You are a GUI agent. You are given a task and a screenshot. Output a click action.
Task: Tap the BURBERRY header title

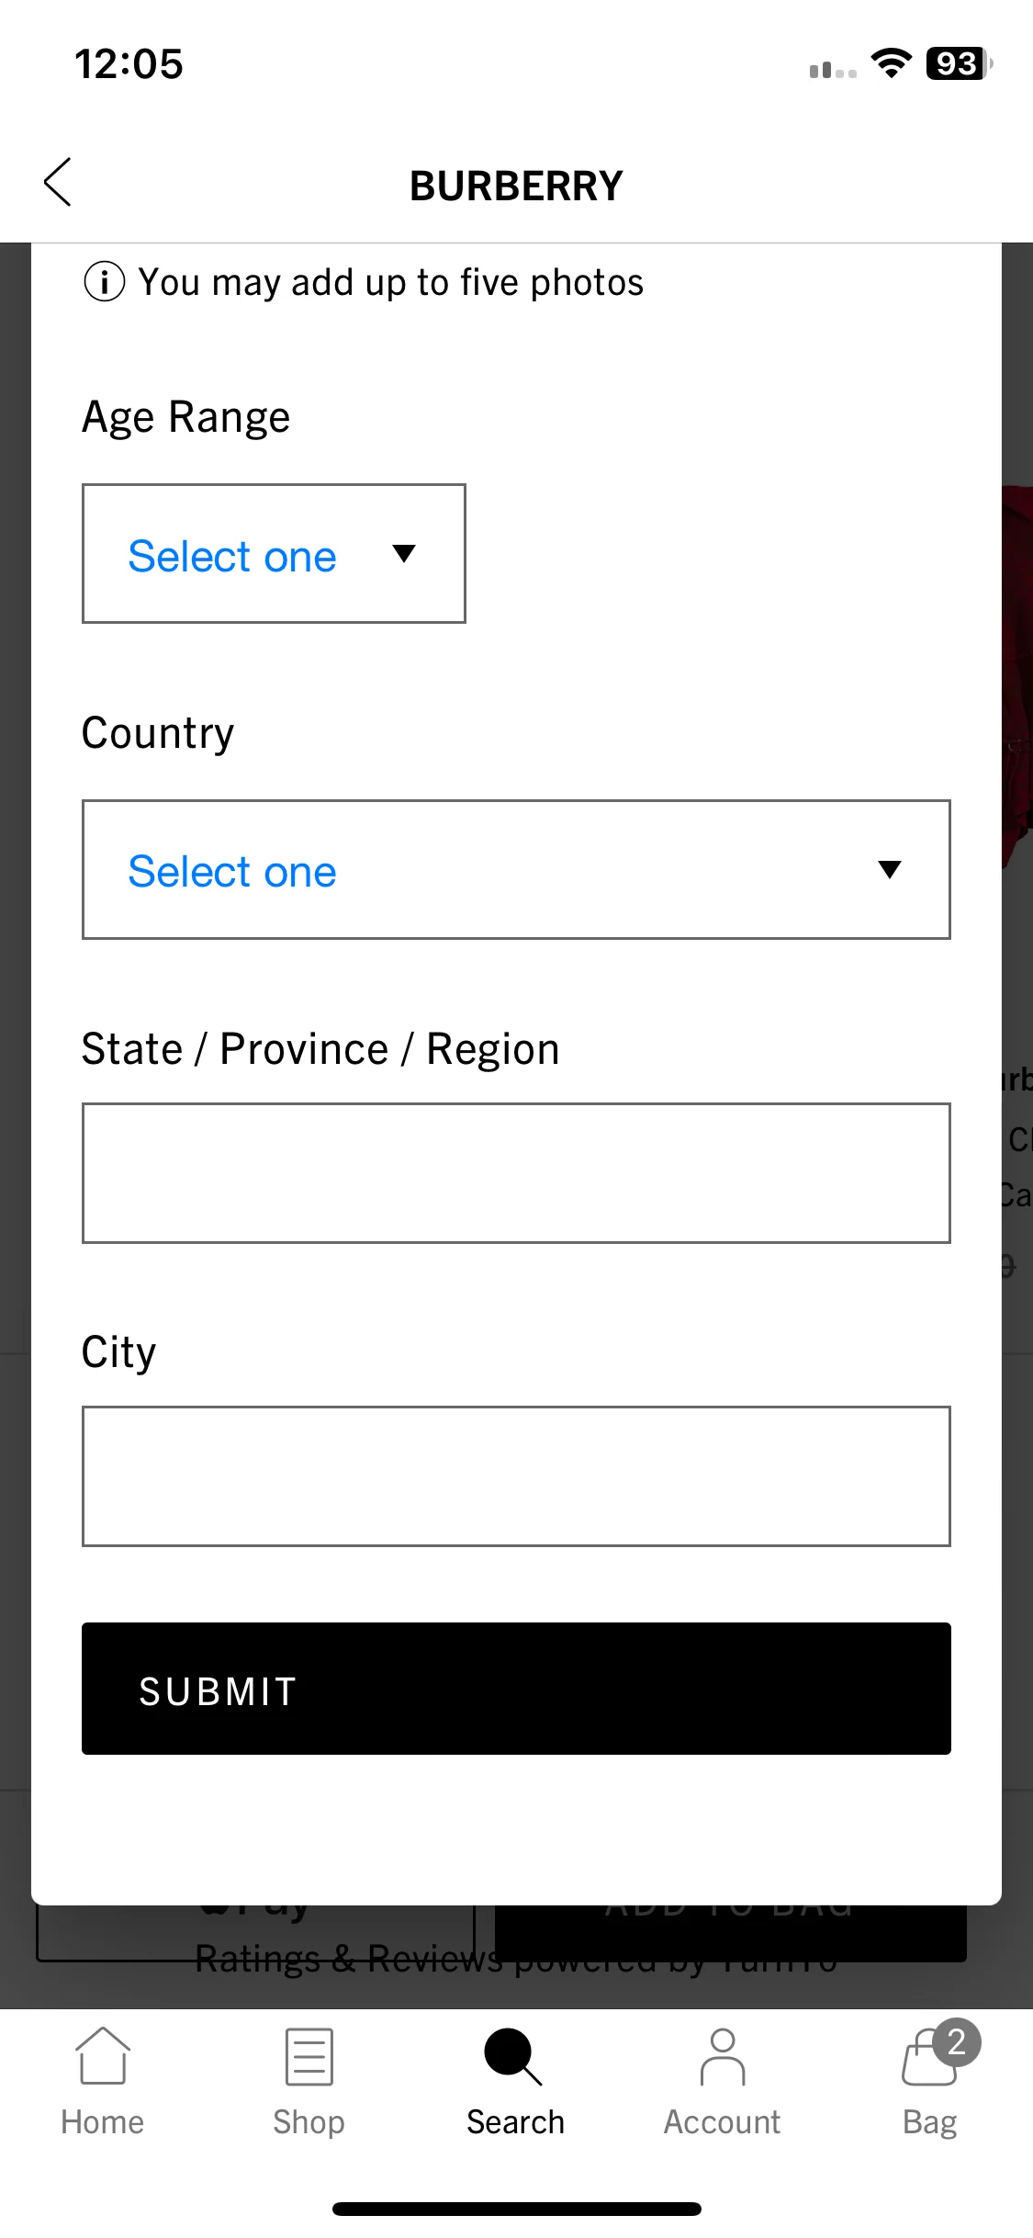516,186
